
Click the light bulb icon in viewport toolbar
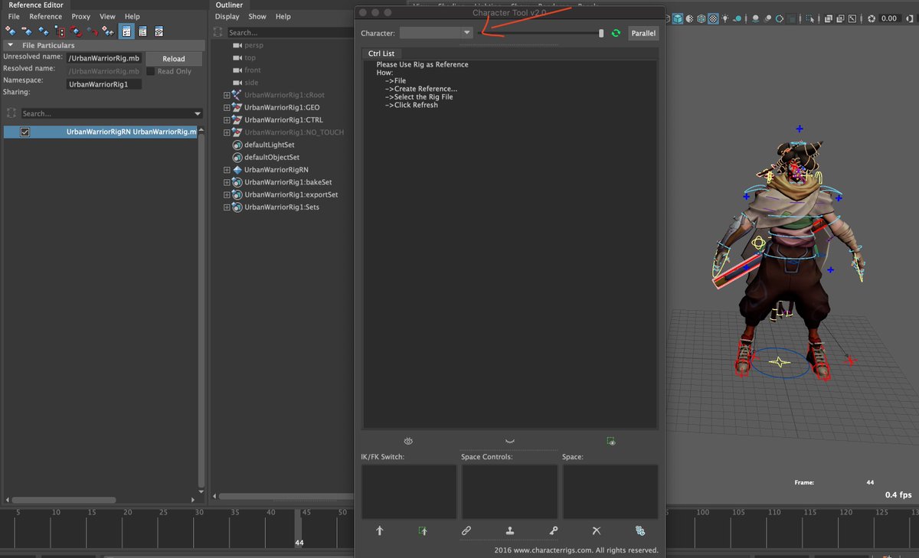coord(725,18)
